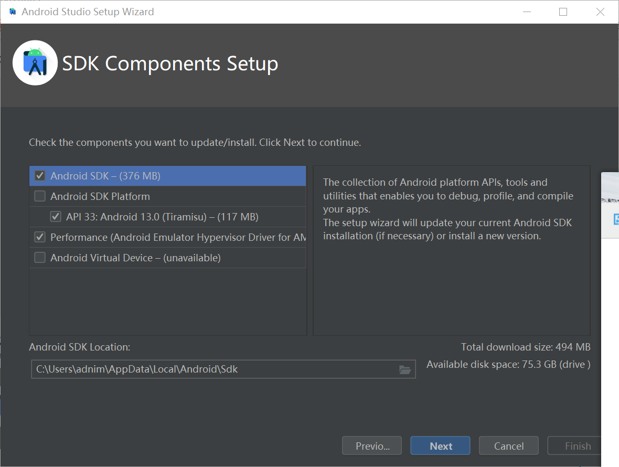Close the Android Studio Setup Wizard
The width and height of the screenshot is (619, 467).
[600, 12]
